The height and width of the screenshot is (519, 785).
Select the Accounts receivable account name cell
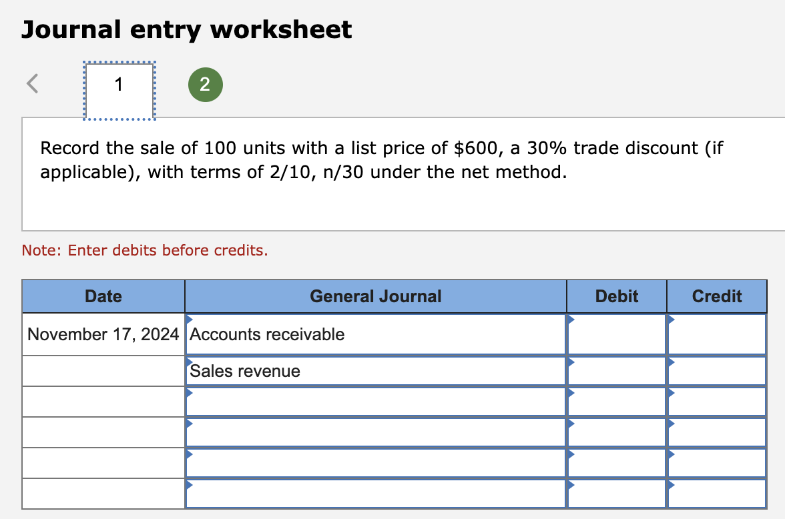coord(374,335)
